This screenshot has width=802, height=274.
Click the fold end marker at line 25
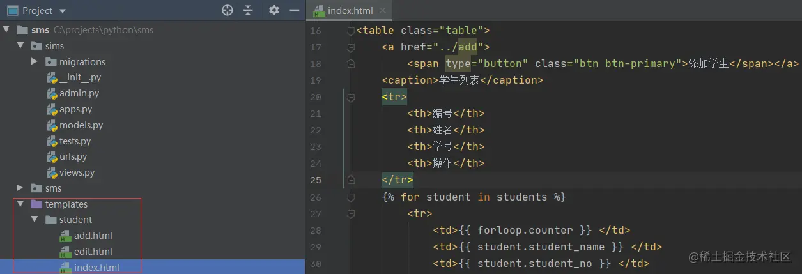pos(350,180)
